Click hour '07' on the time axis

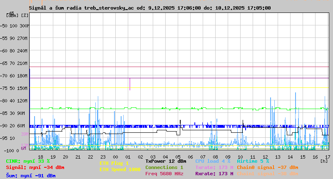[x=203, y=157]
